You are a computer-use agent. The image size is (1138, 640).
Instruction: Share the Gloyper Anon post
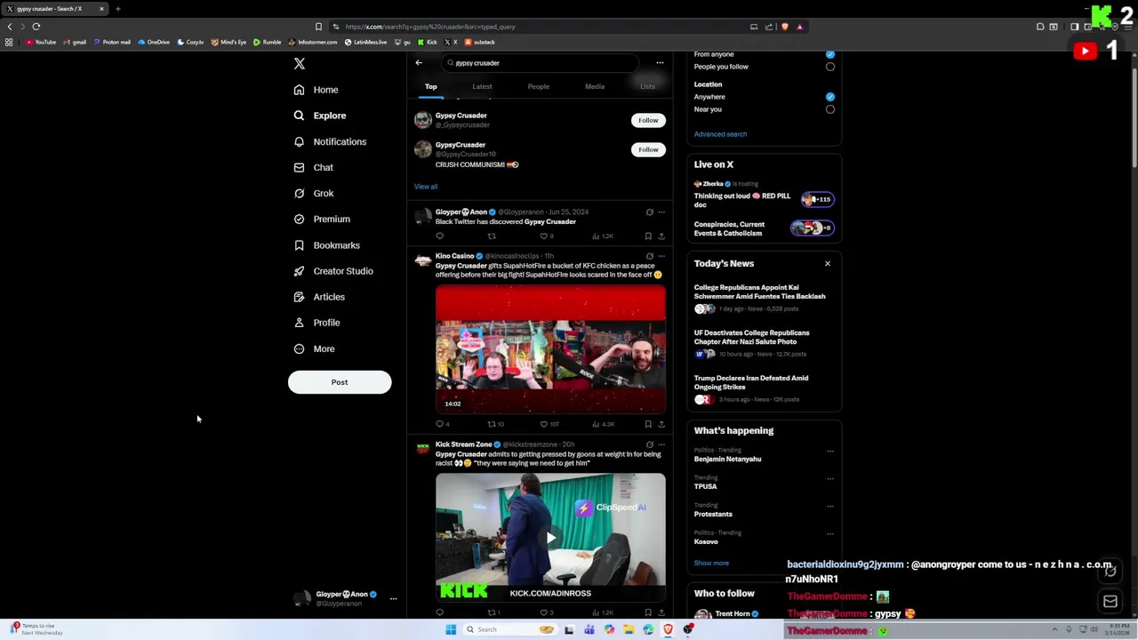(x=661, y=236)
